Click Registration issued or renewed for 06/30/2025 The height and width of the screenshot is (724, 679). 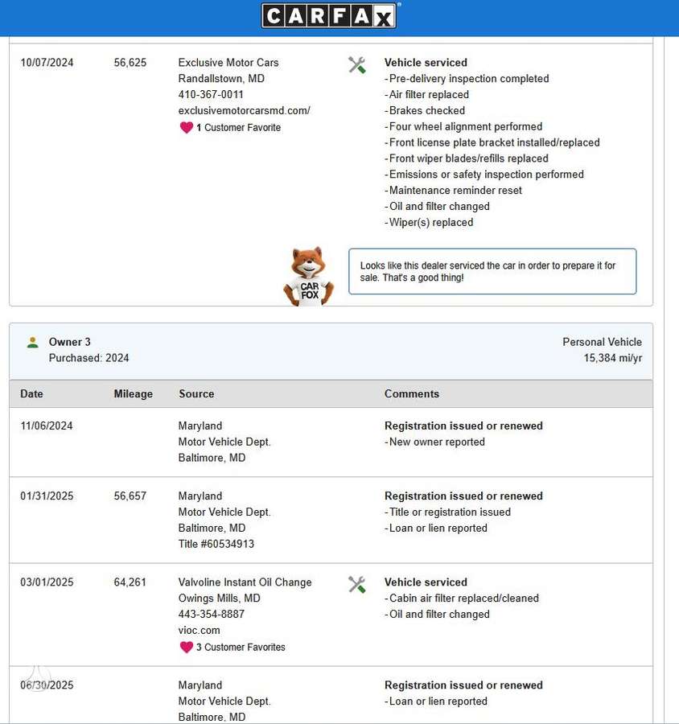click(463, 685)
